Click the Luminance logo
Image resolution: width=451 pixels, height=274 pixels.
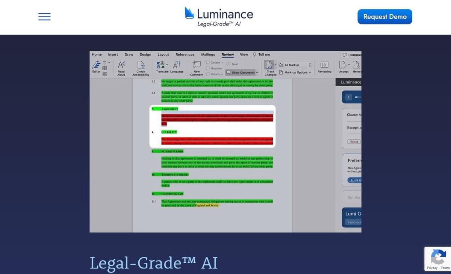(x=219, y=17)
